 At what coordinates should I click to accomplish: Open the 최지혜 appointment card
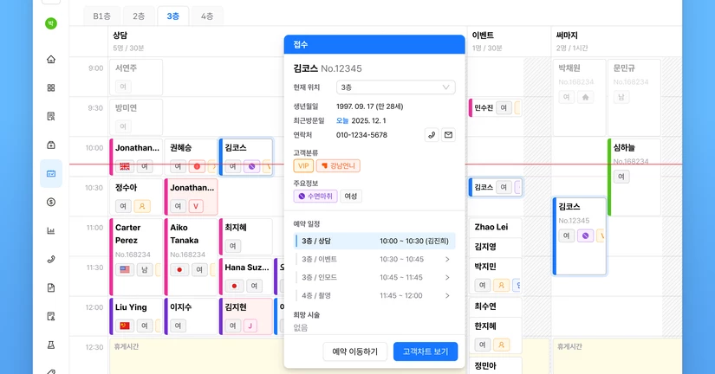(246, 236)
